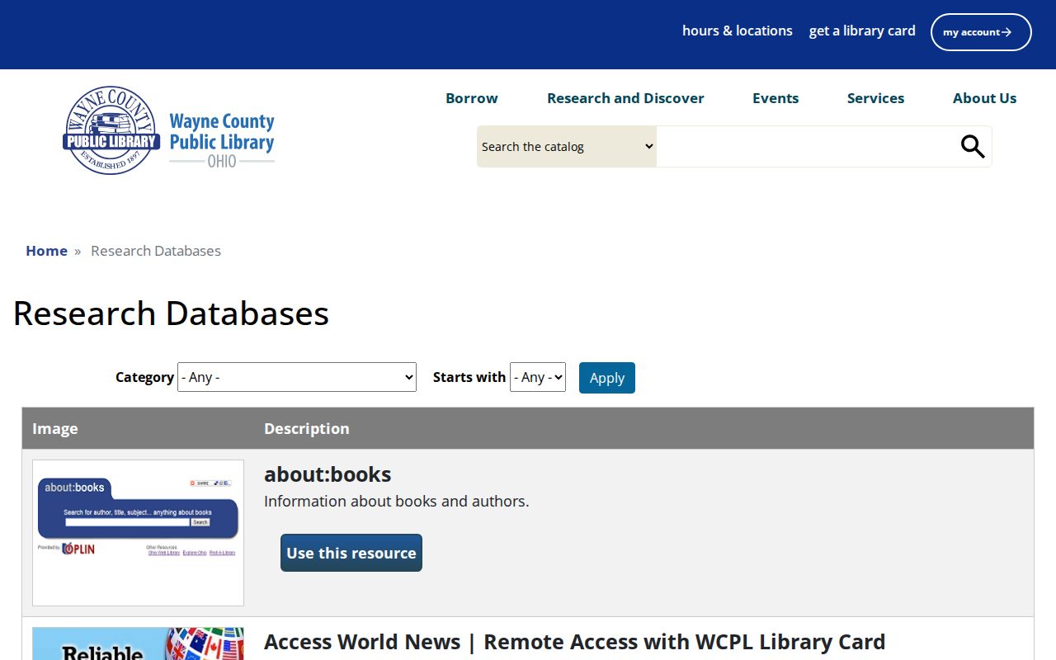Open the about:books screenshot thumbnail
This screenshot has width=1056, height=660.
click(138, 533)
